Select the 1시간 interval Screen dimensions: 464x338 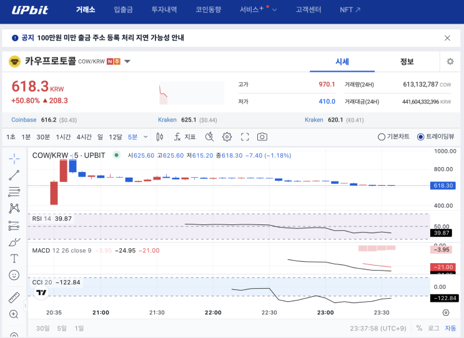click(x=63, y=137)
